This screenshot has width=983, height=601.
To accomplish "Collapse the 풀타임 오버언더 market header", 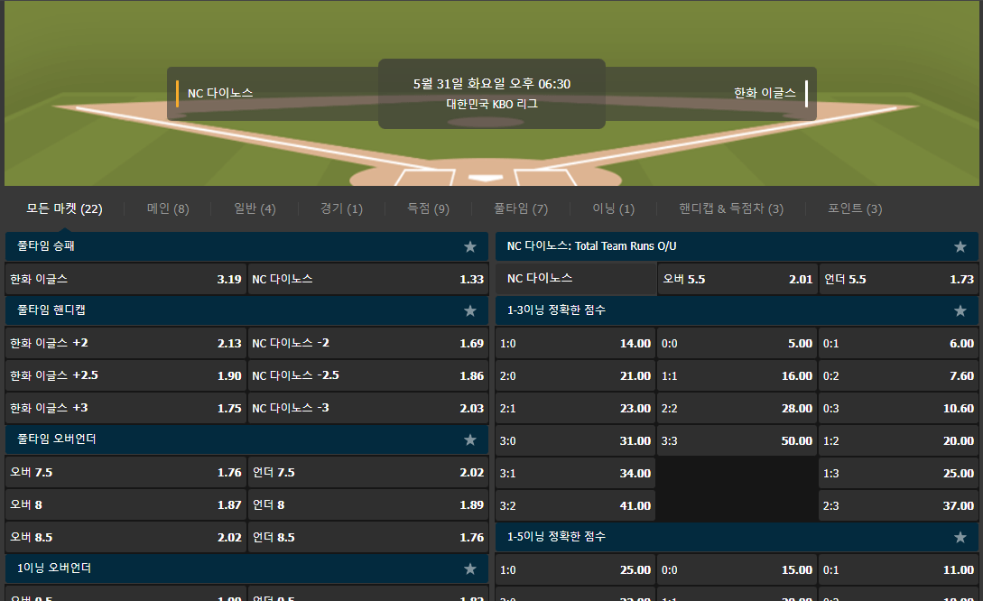I will pos(246,439).
